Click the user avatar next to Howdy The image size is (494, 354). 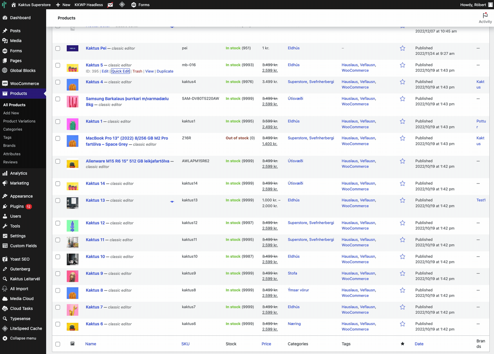[491, 5]
